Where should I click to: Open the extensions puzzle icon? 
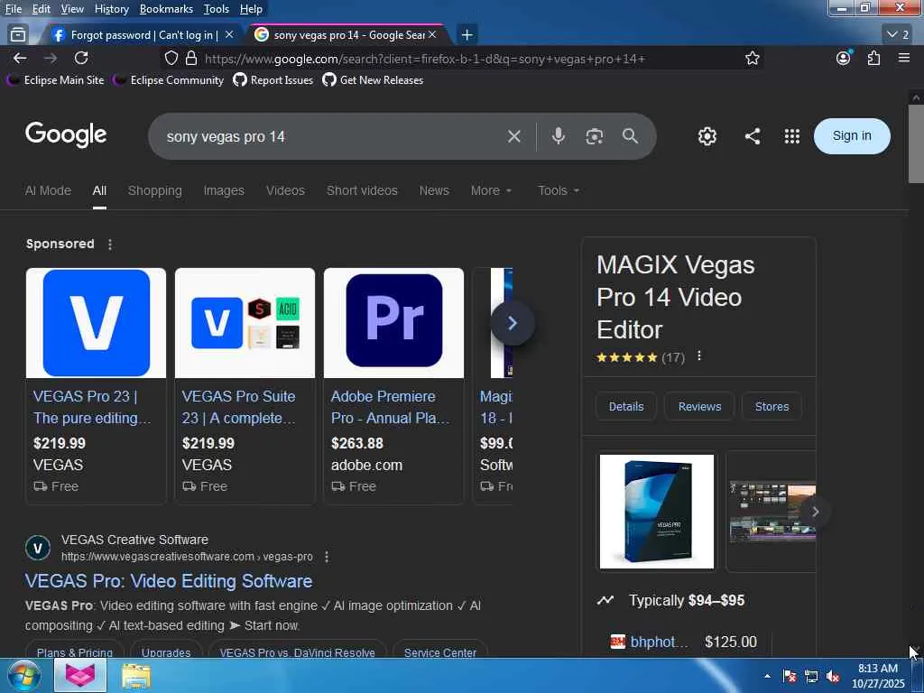coord(873,59)
